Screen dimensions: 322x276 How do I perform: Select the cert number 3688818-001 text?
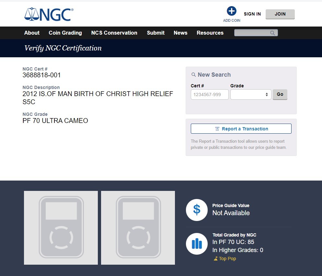point(41,75)
